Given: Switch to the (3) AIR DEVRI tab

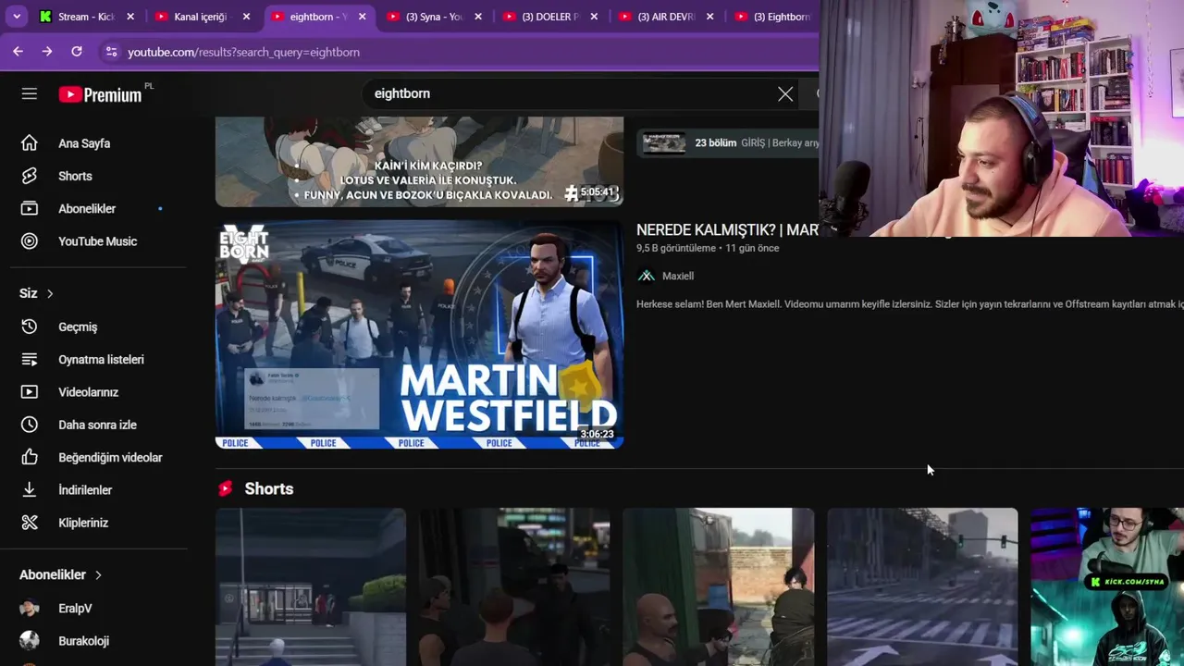Looking at the screenshot, I should (x=666, y=17).
